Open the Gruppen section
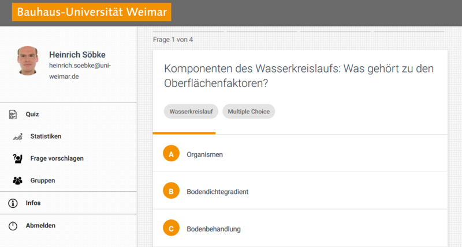Screen dimensions: 462x247 click(x=43, y=180)
